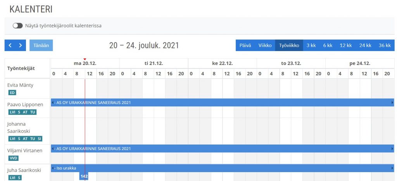Screen dimensions: 397x181
Task: Show the 12 kk range
Action: point(345,45)
